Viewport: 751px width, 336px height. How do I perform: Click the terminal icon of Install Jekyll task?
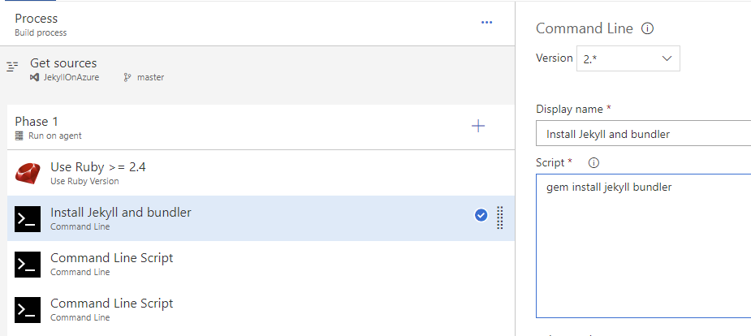(x=28, y=219)
